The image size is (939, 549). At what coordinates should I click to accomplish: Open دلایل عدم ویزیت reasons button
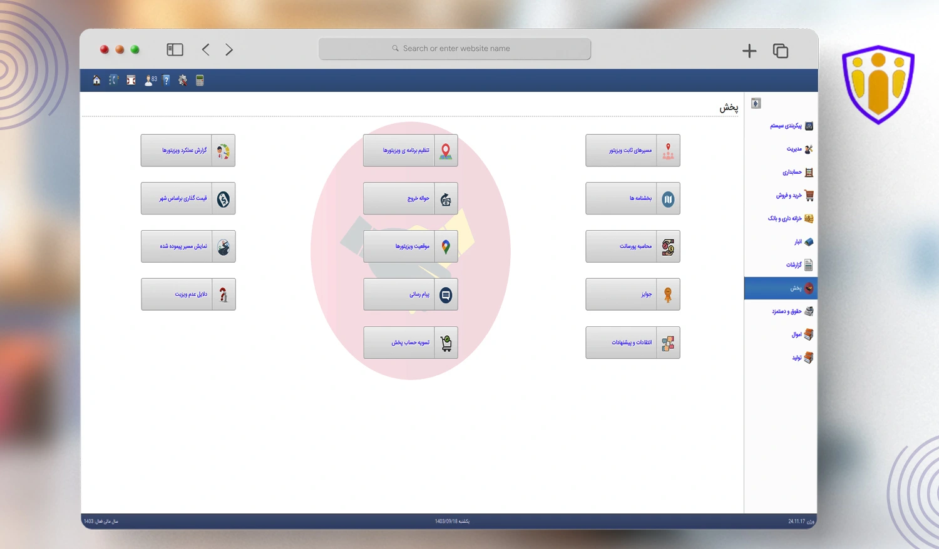188,295
